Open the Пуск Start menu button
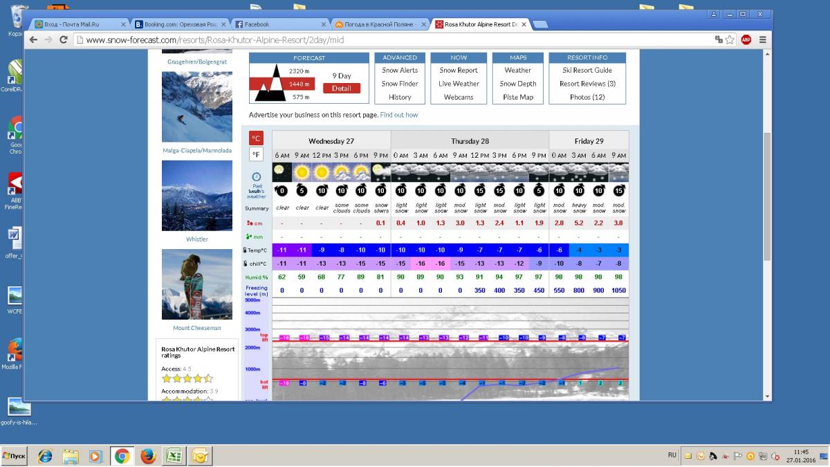The image size is (830, 467). pos(15,455)
